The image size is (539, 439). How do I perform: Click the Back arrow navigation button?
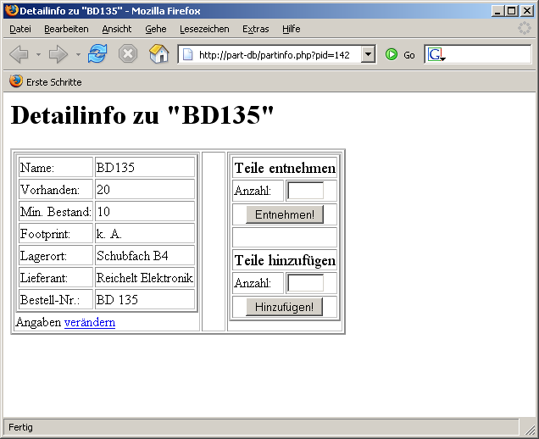tap(19, 54)
